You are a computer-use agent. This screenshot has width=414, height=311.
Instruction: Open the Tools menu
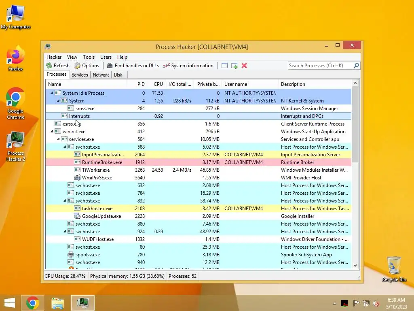pos(89,57)
